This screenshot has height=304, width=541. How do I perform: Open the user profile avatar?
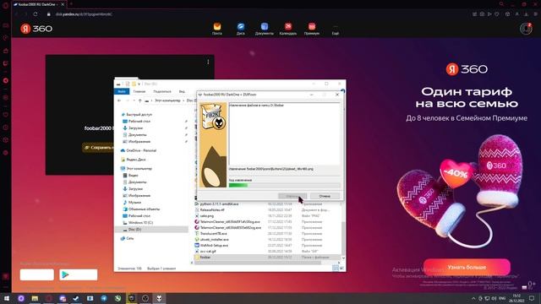(x=526, y=29)
